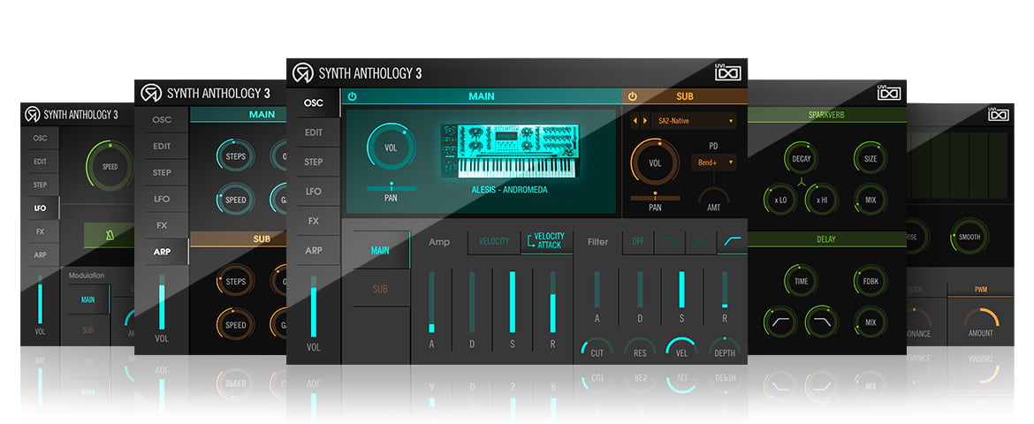Select the MAIN edit layer tab in the front window

(x=380, y=251)
